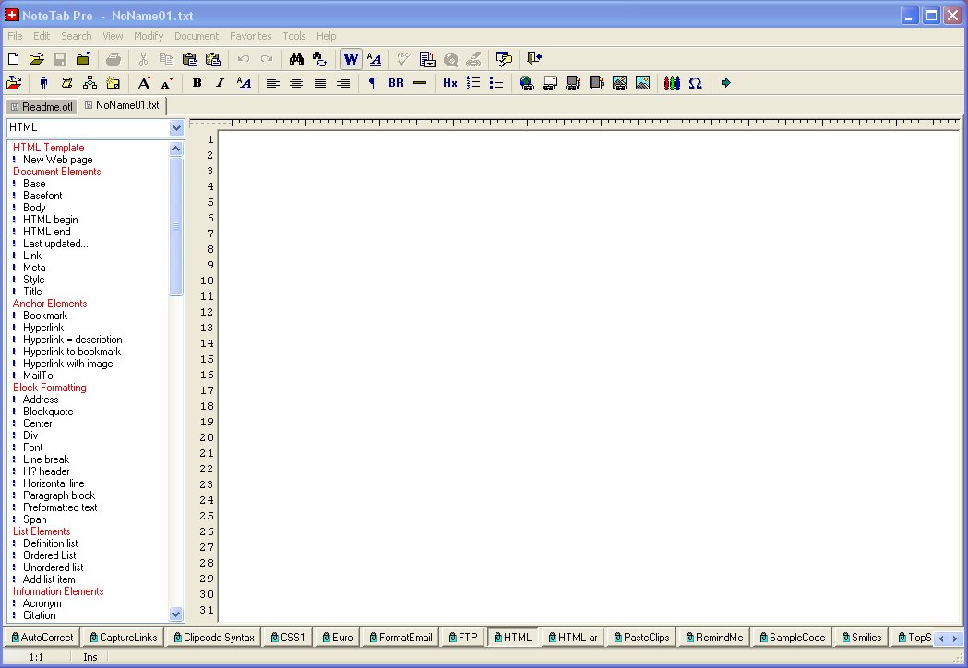This screenshot has width=968, height=668.
Task: Open the FormatEmail library tab
Action: point(400,638)
